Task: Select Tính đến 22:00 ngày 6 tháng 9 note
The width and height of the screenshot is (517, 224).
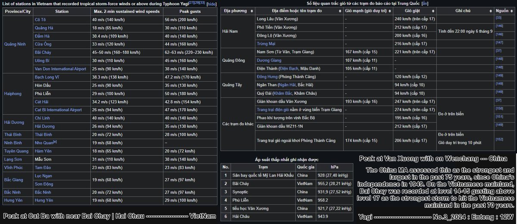Action: [x=465, y=31]
